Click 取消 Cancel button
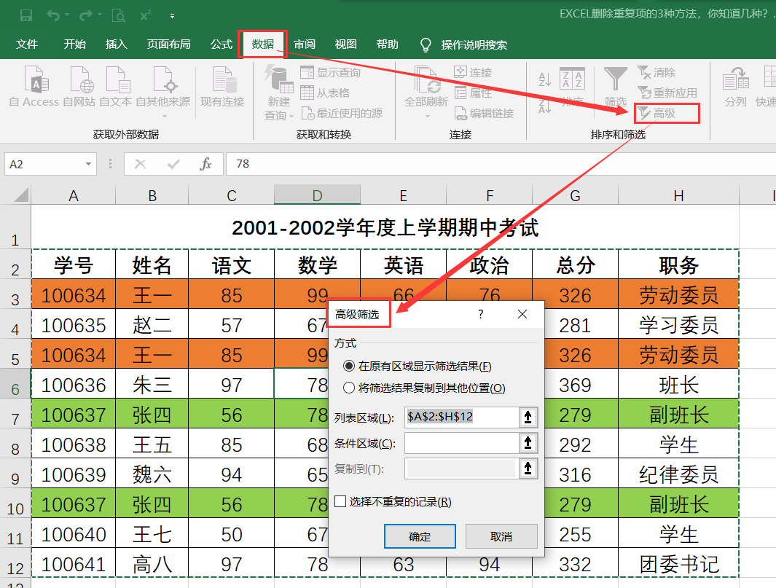Screen dimensions: 776x588 (x=501, y=536)
